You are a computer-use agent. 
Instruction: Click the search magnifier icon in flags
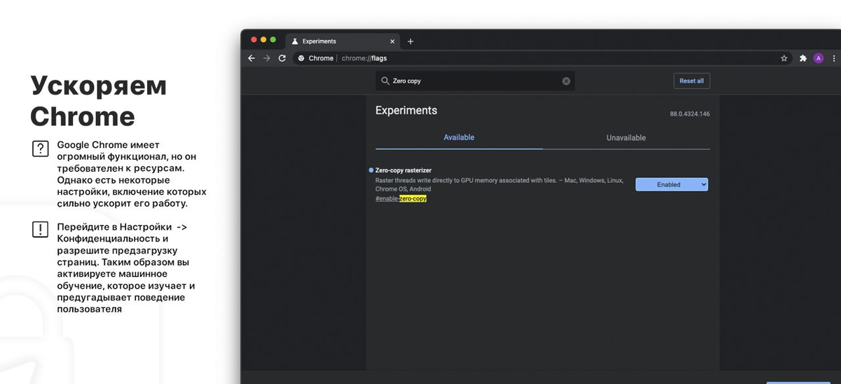coord(385,81)
